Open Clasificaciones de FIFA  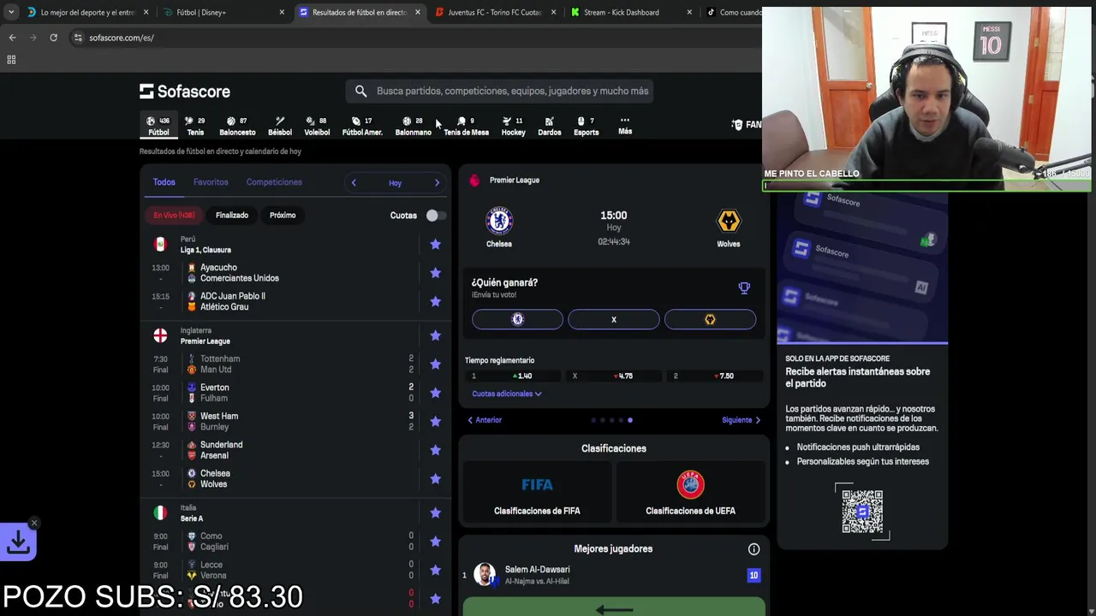[537, 493]
